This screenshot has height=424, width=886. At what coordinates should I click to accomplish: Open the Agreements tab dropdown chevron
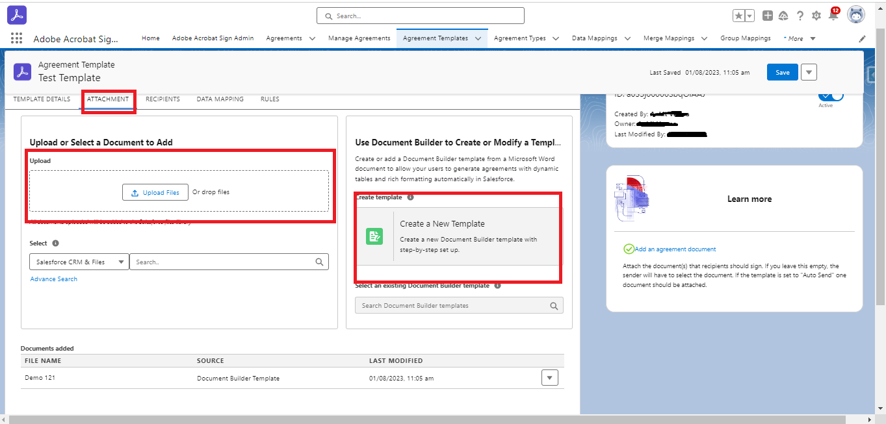point(312,38)
